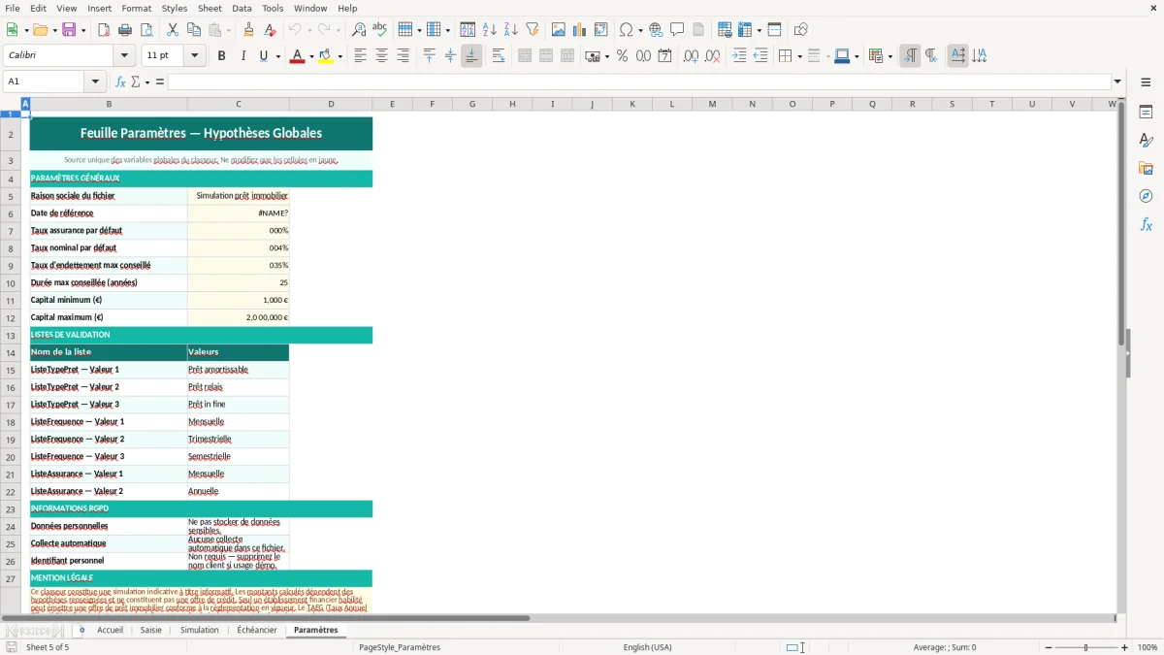1164x655 pixels.
Task: Click Sort Descending icon
Action: [511, 30]
